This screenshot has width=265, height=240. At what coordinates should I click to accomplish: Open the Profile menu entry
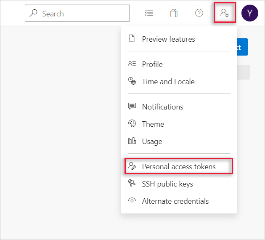[152, 64]
